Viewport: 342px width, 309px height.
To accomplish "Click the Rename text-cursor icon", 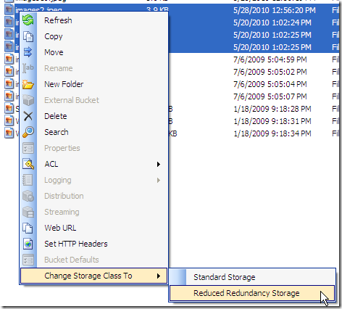I will point(28,68).
